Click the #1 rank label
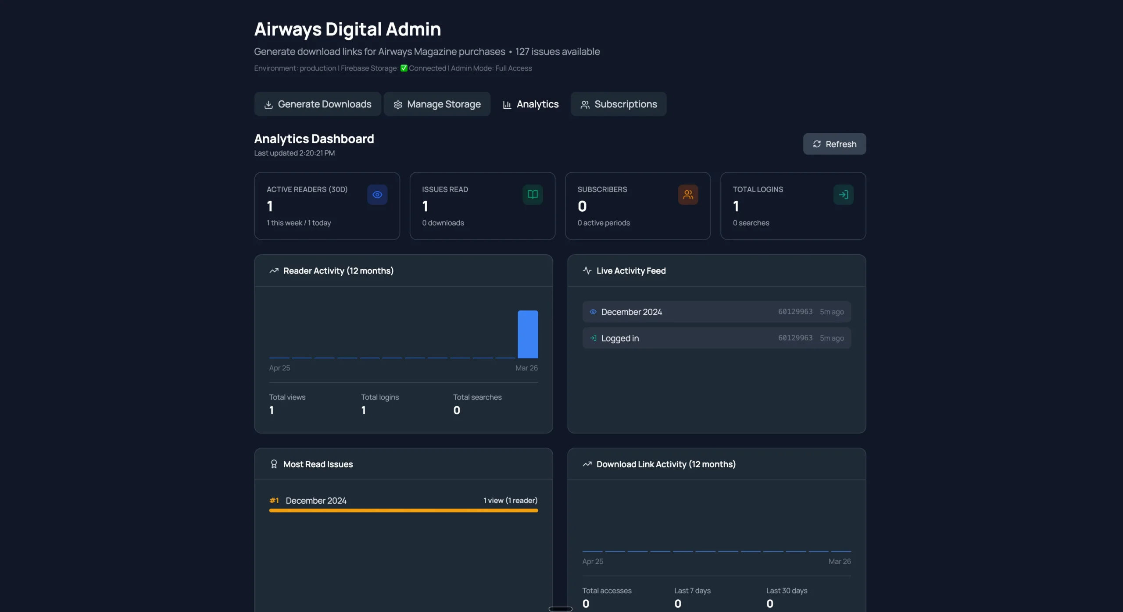Viewport: 1123px width, 612px height. tap(274, 500)
